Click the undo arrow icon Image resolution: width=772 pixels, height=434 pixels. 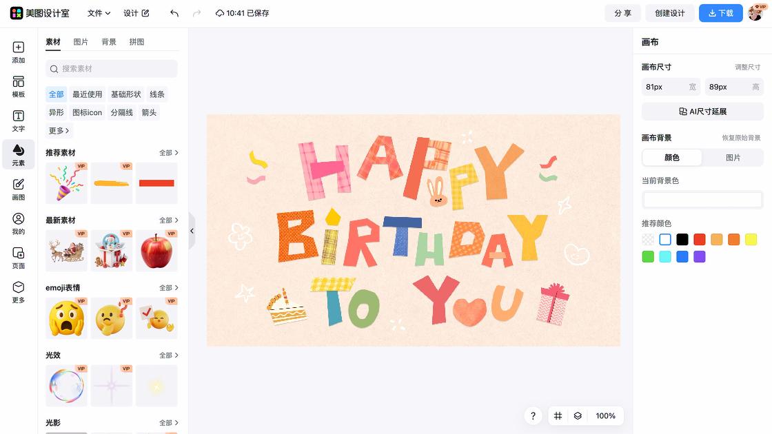coord(174,13)
